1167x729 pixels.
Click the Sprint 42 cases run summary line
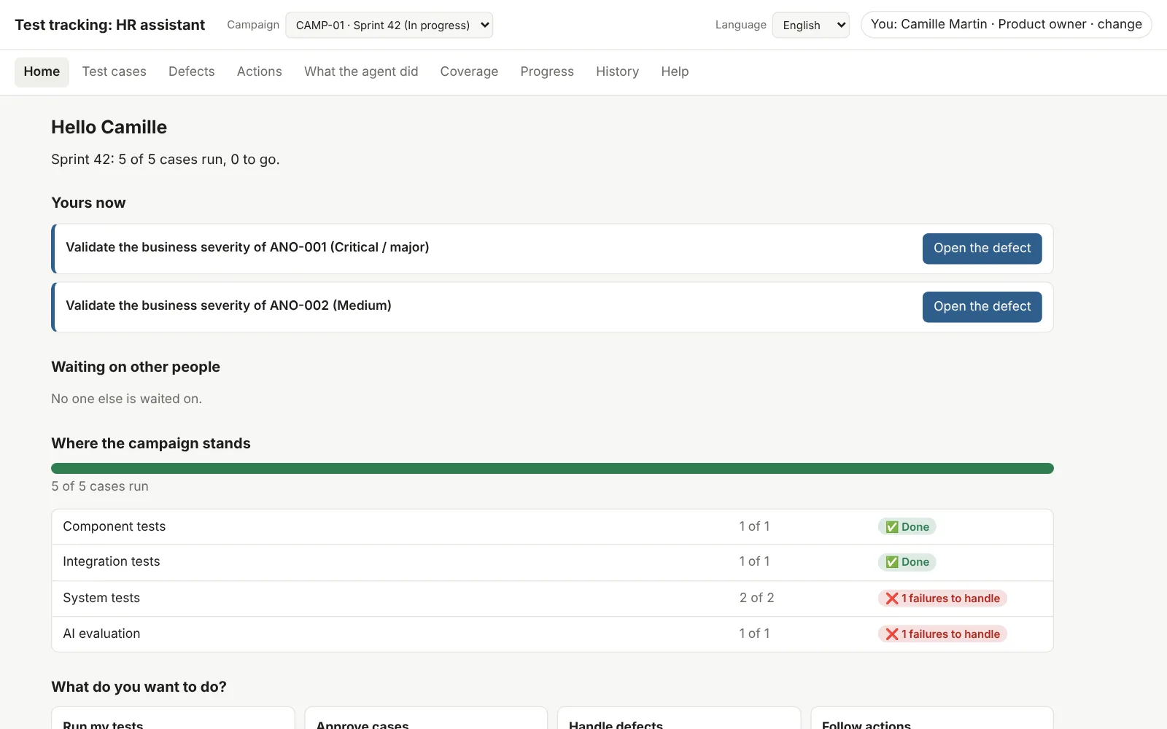(166, 159)
